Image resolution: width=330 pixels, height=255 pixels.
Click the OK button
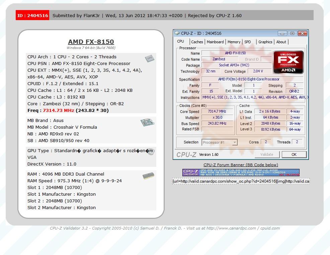(x=294, y=154)
